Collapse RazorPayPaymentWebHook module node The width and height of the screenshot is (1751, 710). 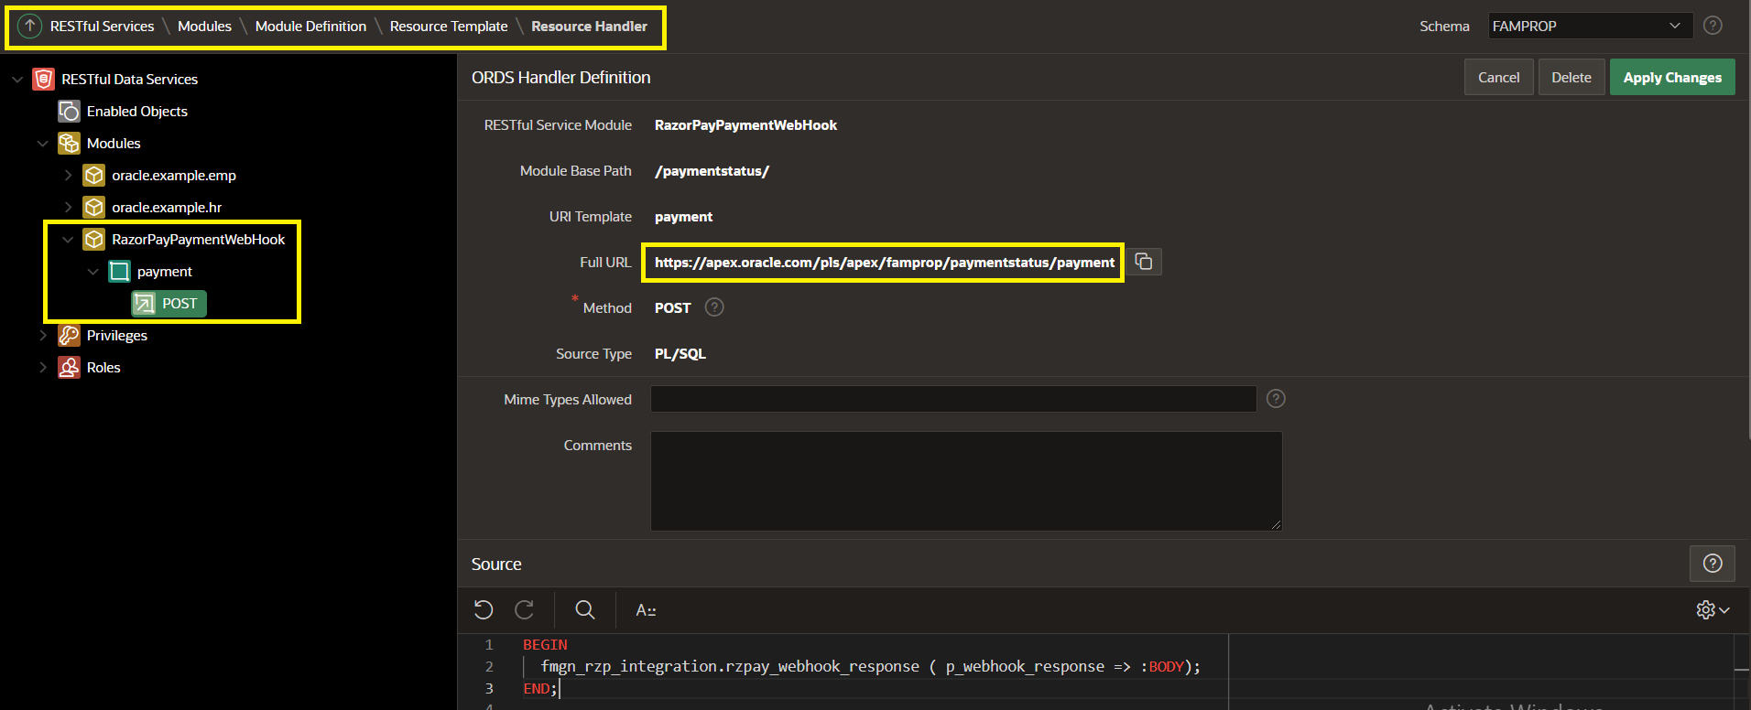click(x=68, y=240)
